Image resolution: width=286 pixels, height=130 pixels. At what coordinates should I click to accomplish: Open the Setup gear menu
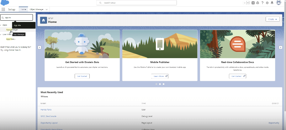coord(267,3)
